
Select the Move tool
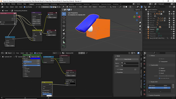64,22
